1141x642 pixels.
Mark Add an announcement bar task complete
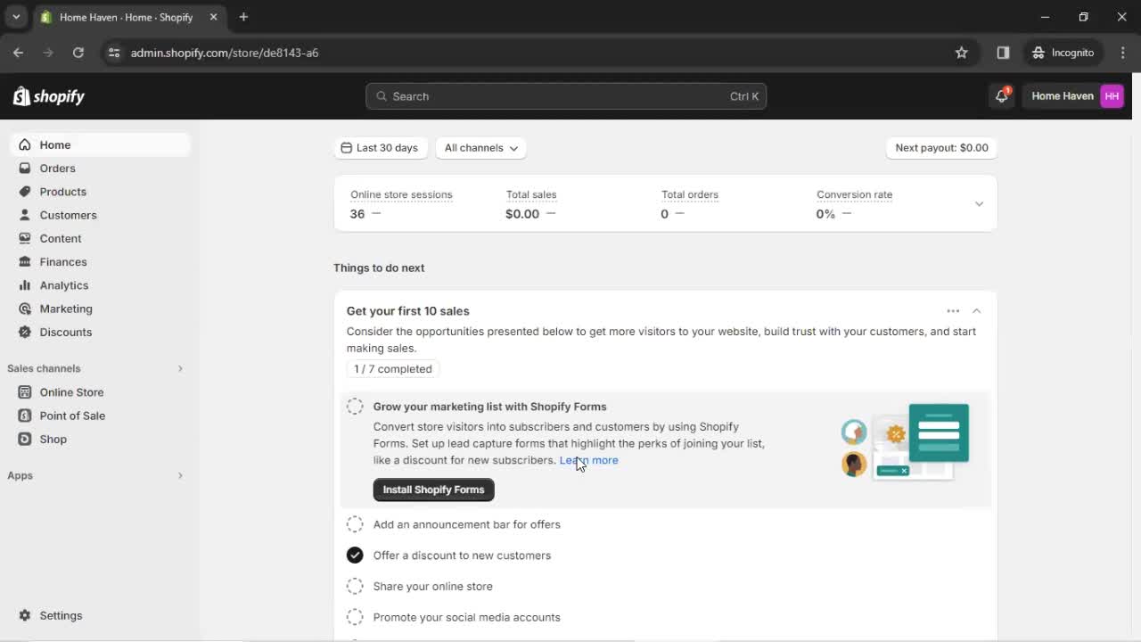pyautogui.click(x=355, y=524)
